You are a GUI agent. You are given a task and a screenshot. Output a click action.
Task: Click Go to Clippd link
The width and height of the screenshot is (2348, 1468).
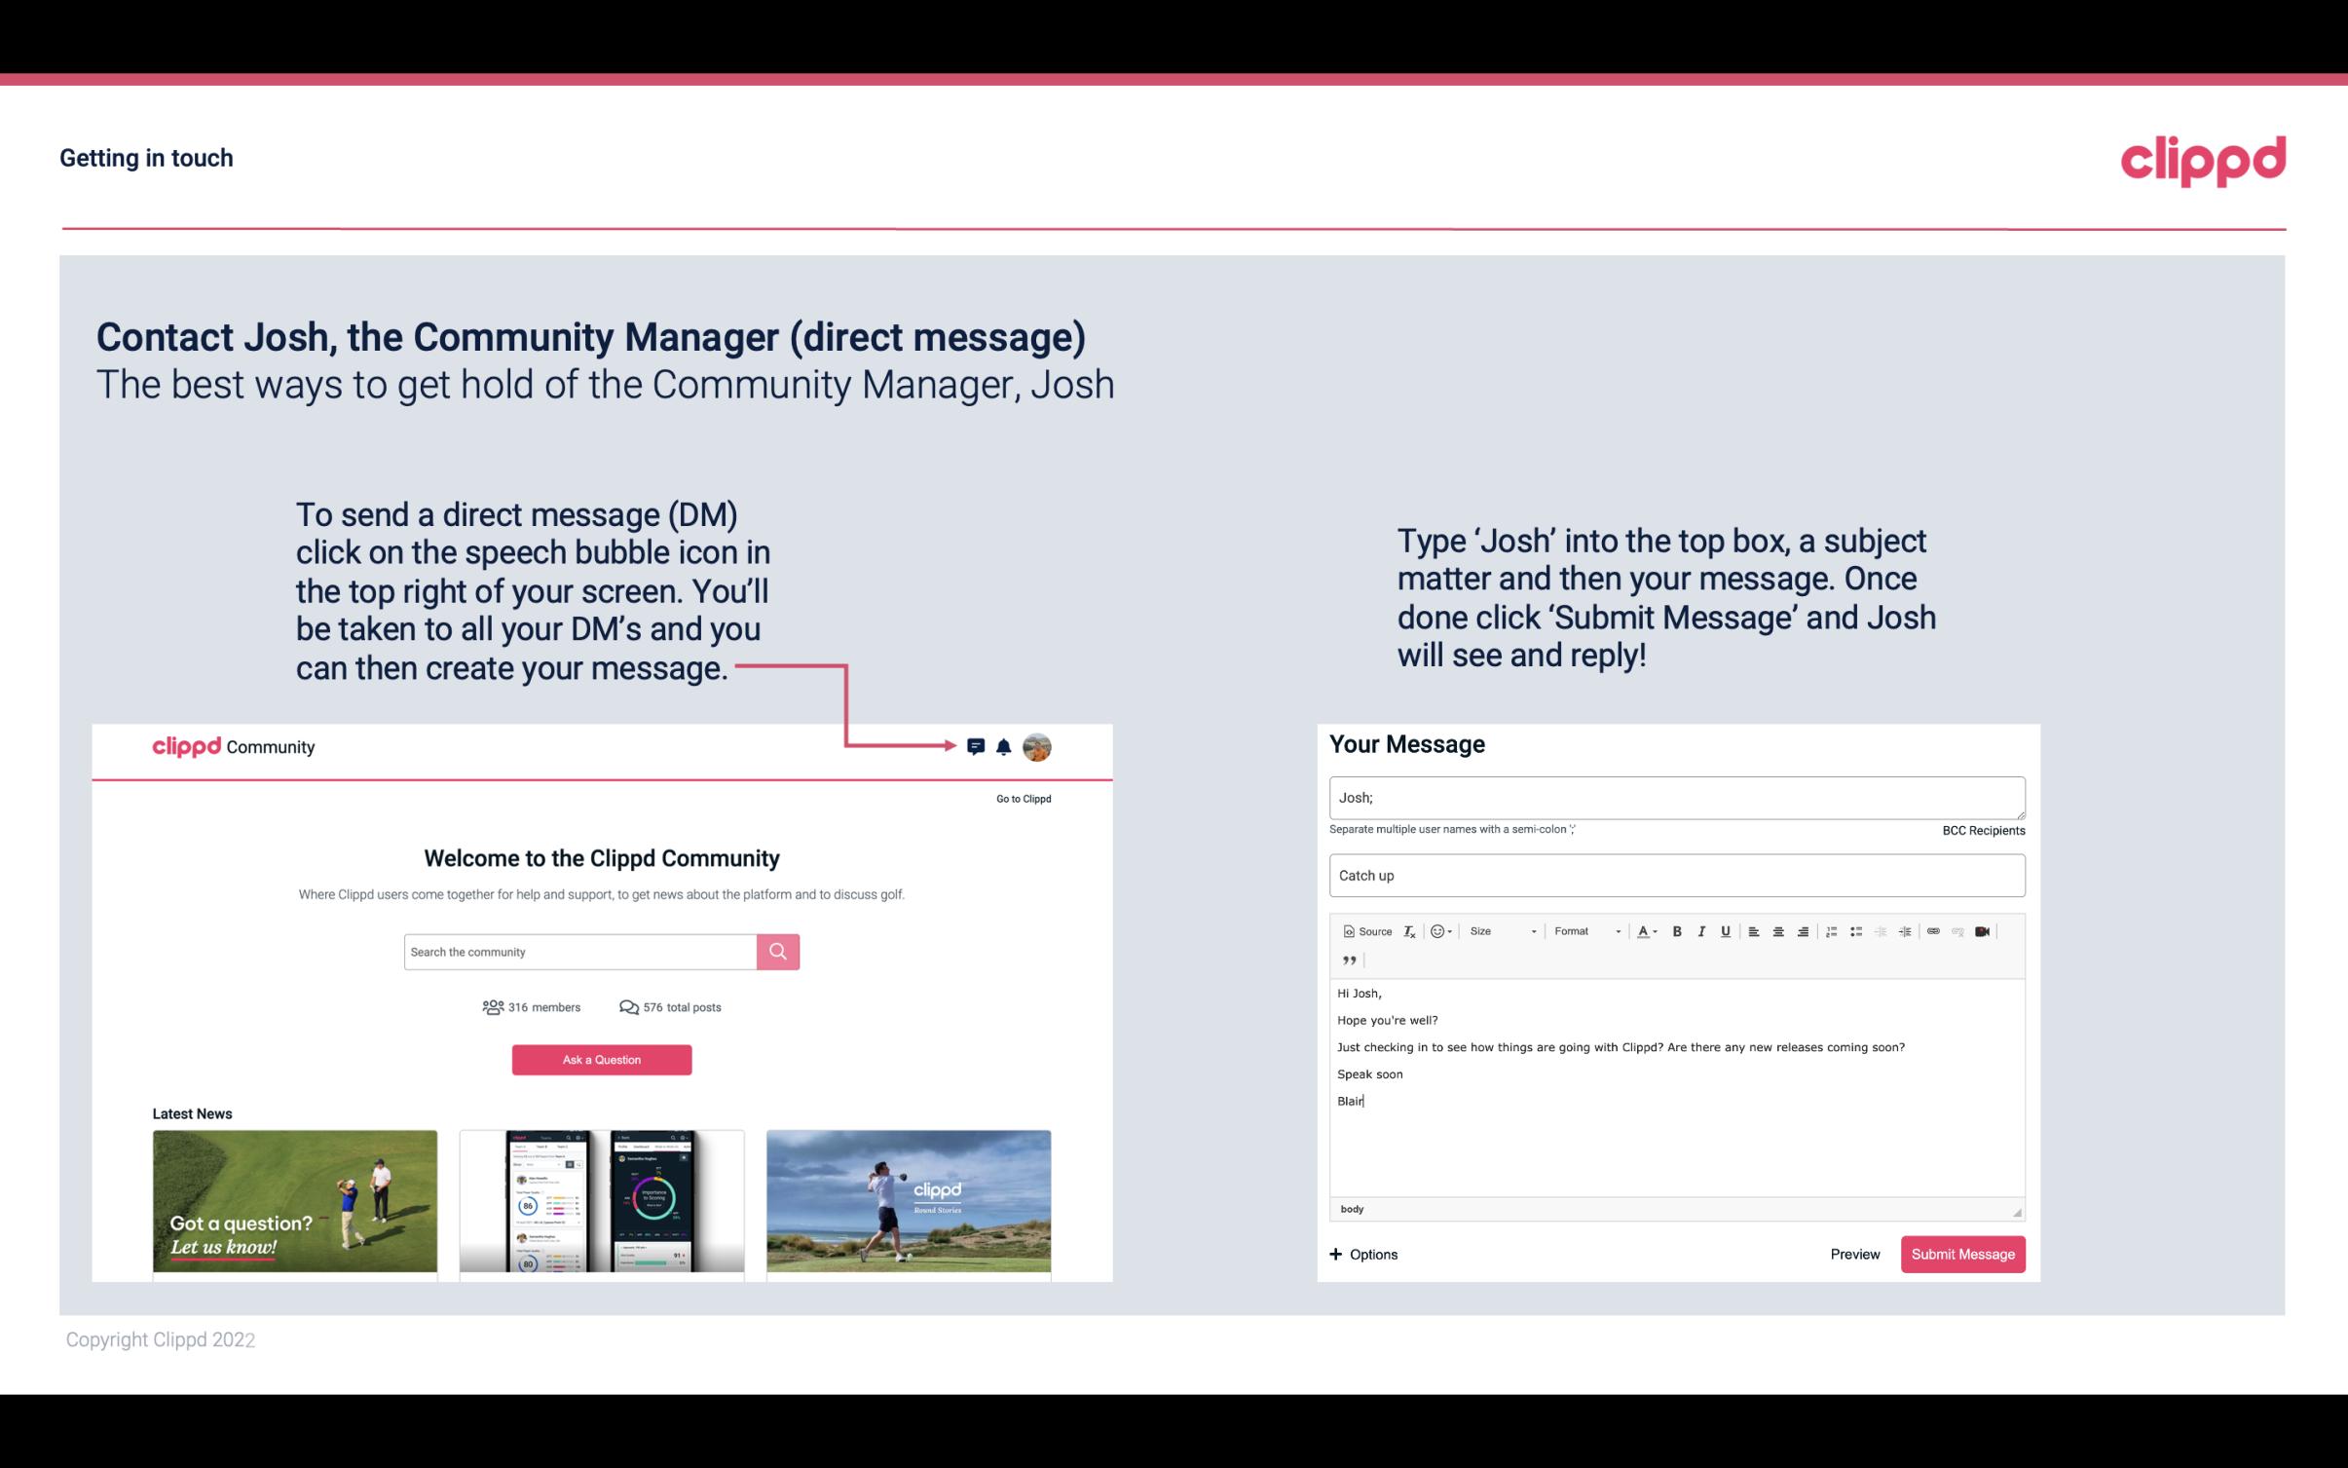1021,798
